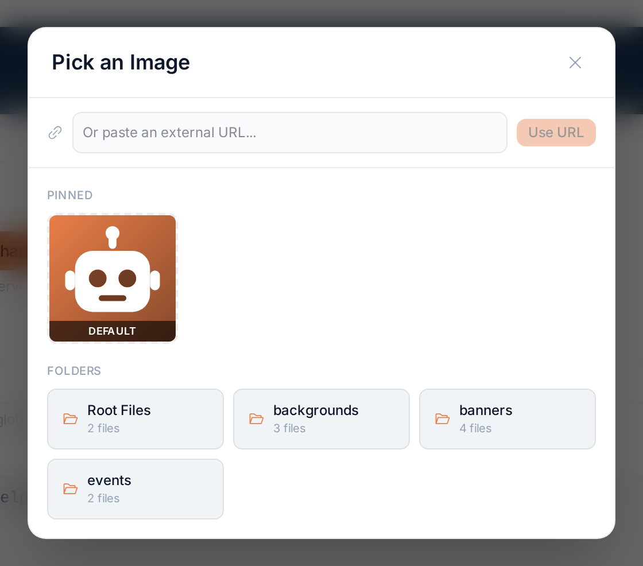
Task: Click the folder icon of Root Files
Action: tap(70, 418)
